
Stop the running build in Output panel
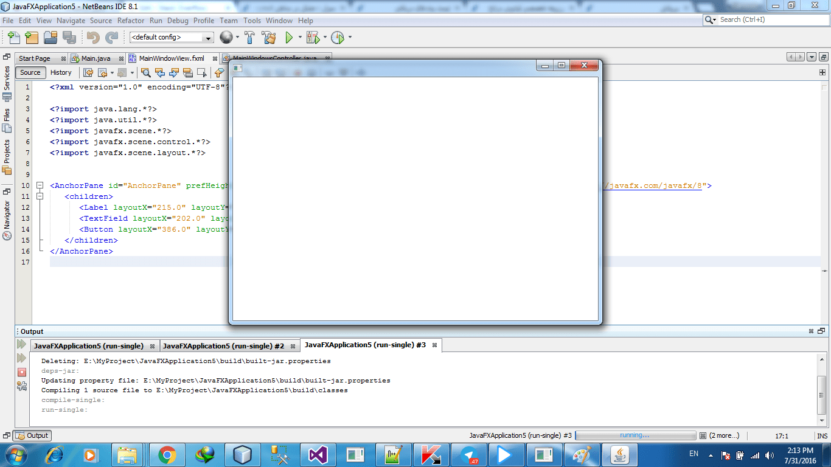tap(23, 373)
